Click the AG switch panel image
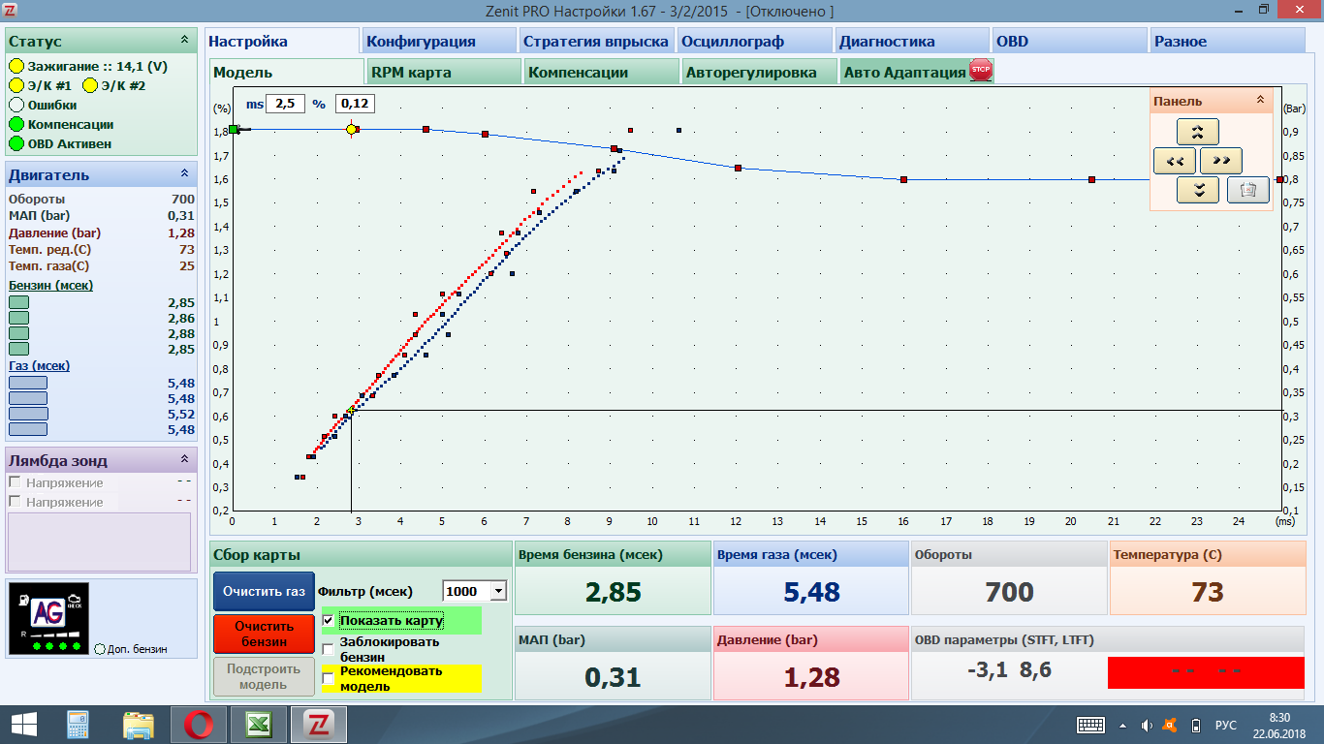 pyautogui.click(x=48, y=619)
